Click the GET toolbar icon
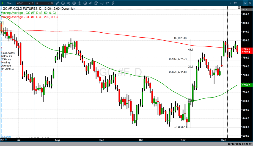Image resolution: width=253 pixels, height=146 pixels. (68, 3)
